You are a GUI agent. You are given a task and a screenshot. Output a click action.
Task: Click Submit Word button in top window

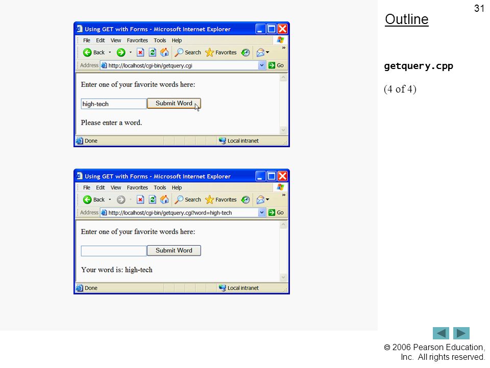[174, 103]
